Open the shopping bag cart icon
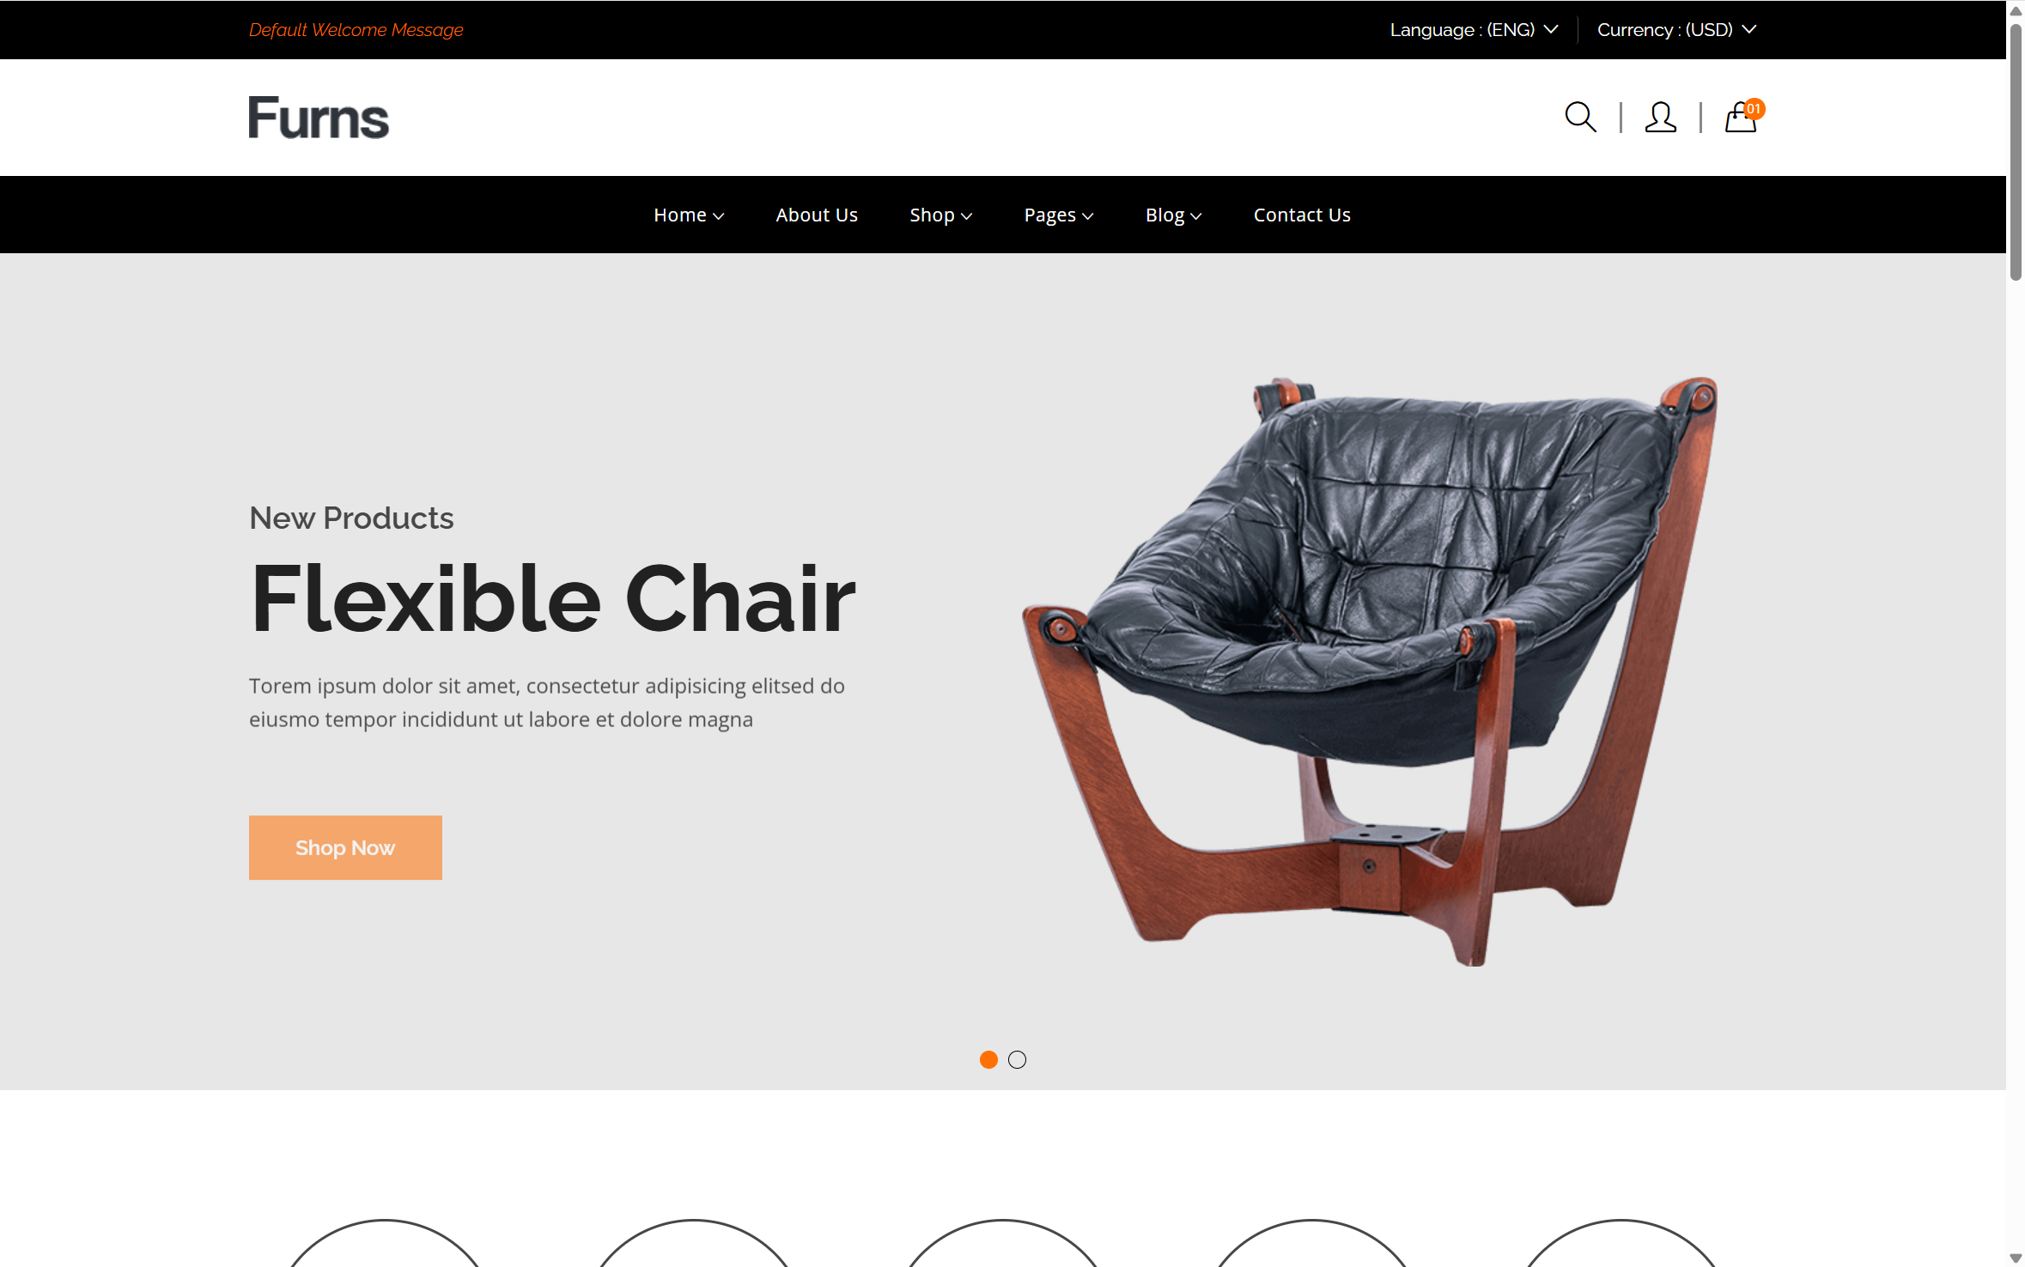The image size is (2025, 1267). pos(1740,118)
